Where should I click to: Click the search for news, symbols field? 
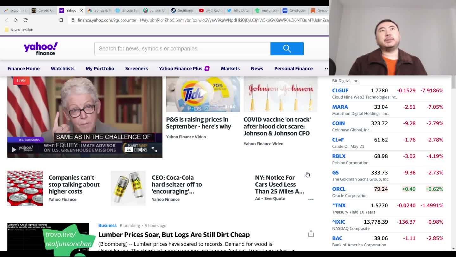[182, 49]
